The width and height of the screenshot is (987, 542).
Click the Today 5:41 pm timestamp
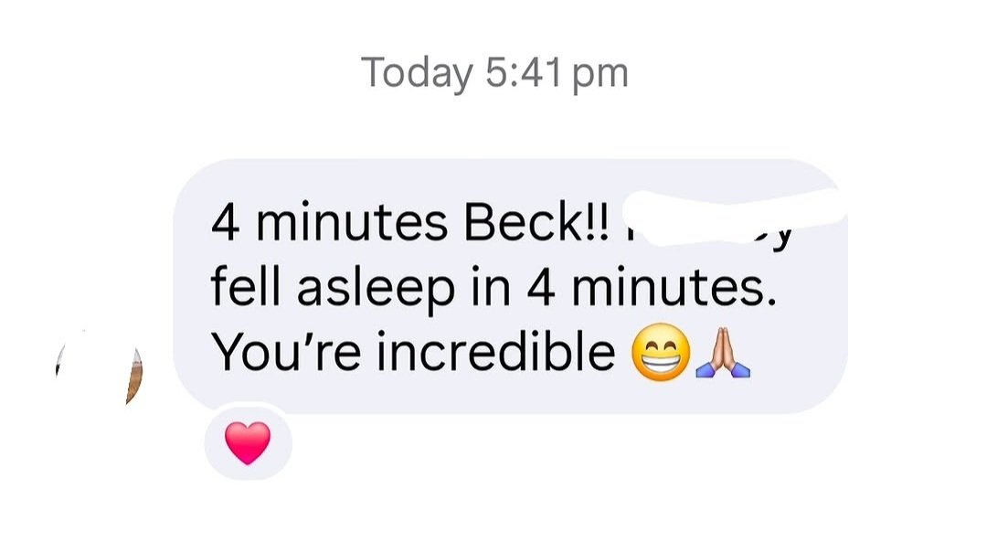[x=494, y=73]
